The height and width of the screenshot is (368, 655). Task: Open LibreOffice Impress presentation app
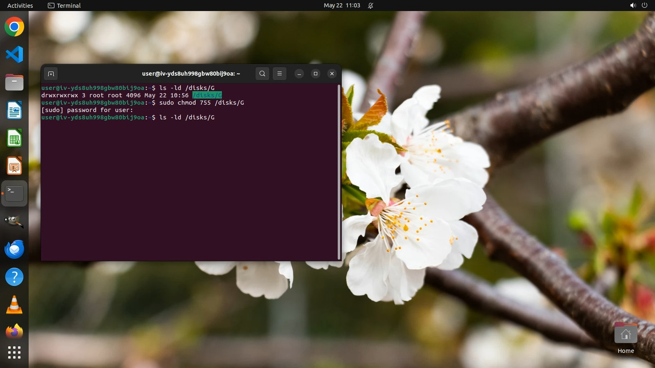(14, 166)
